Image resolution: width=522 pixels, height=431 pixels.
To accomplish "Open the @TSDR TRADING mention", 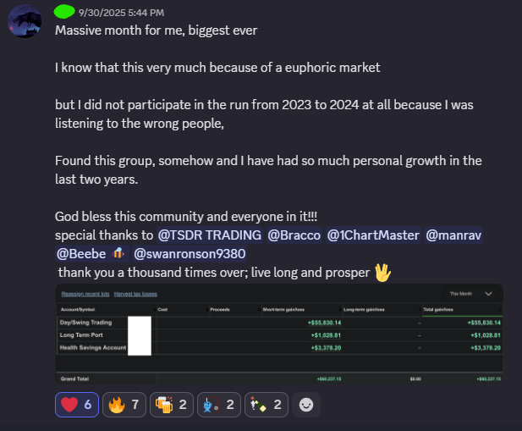I will coord(210,235).
